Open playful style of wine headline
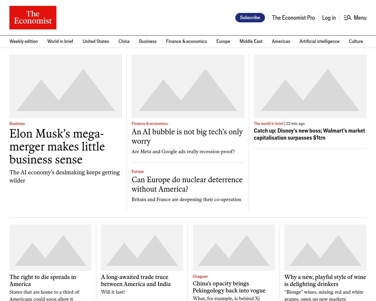This screenshot has height=301, width=376. pyautogui.click(x=325, y=280)
